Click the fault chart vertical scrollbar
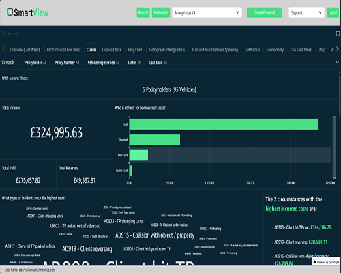The height and width of the screenshot is (273, 341). (x=334, y=147)
